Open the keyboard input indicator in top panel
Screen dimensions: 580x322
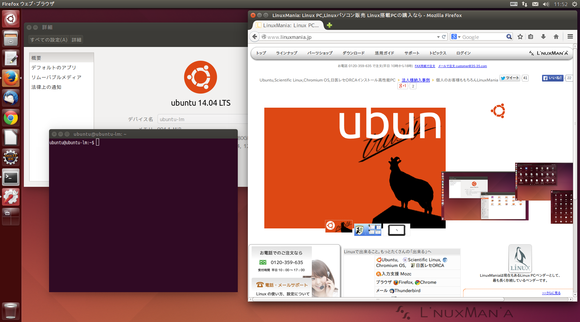514,4
